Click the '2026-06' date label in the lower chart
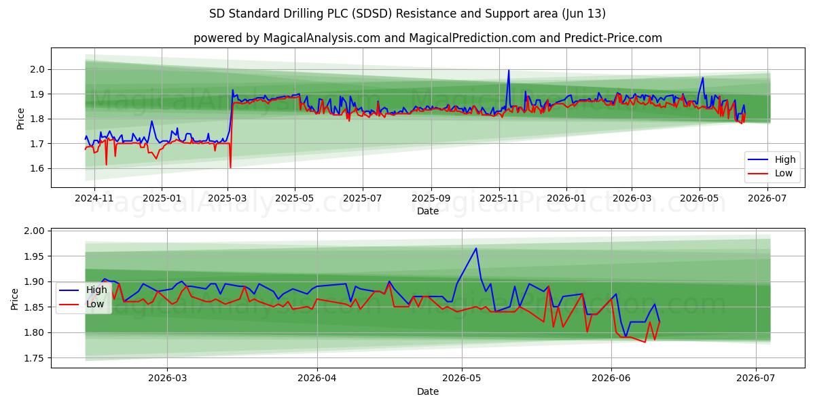Screen dimensions: 815x407 pyautogui.click(x=611, y=379)
